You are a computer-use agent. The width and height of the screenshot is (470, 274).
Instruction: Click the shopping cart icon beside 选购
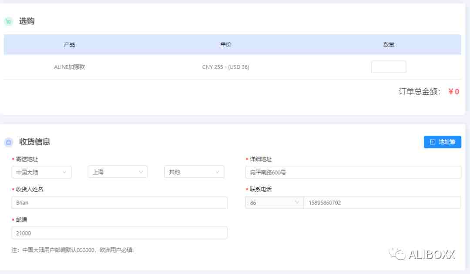(x=9, y=21)
